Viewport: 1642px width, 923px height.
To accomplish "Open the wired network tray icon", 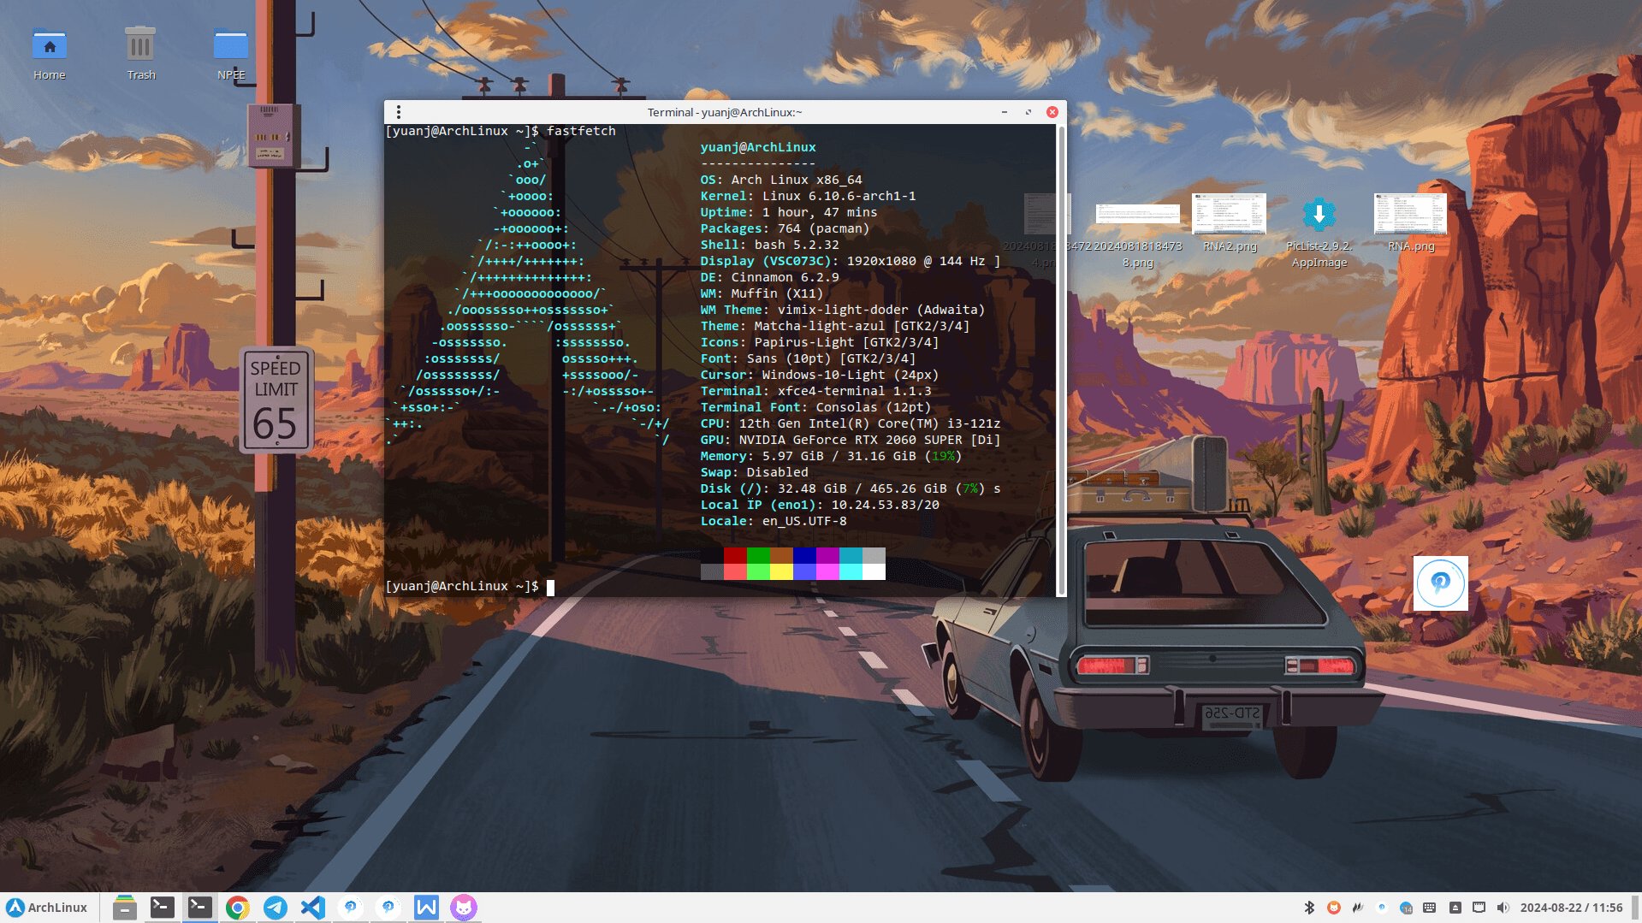I will (x=1479, y=908).
